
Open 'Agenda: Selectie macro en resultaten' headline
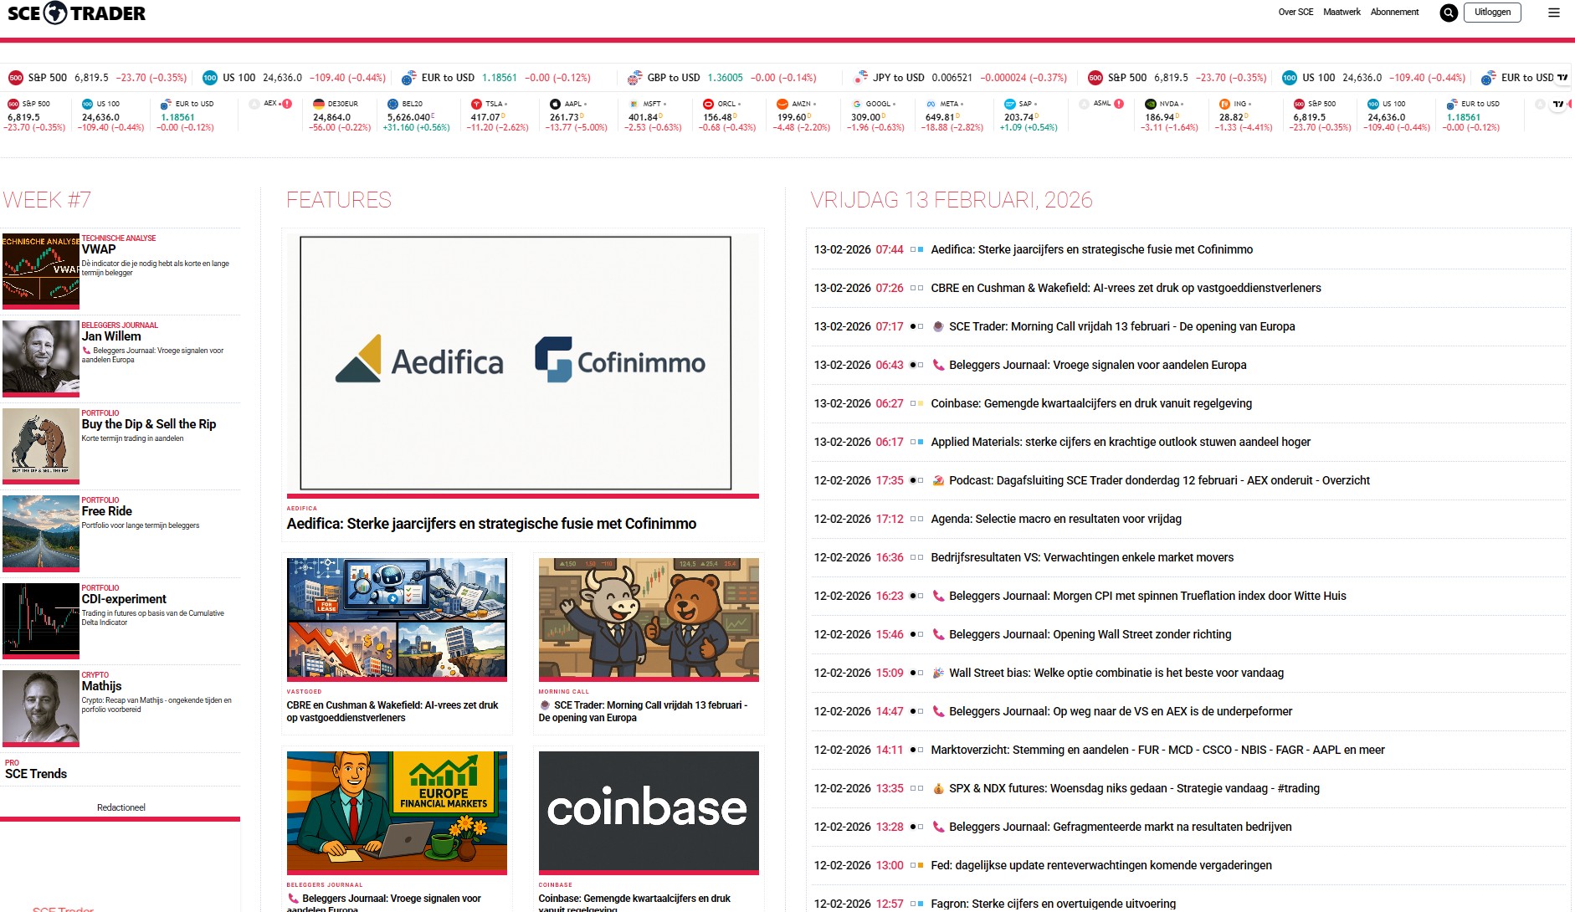[x=1056, y=519]
